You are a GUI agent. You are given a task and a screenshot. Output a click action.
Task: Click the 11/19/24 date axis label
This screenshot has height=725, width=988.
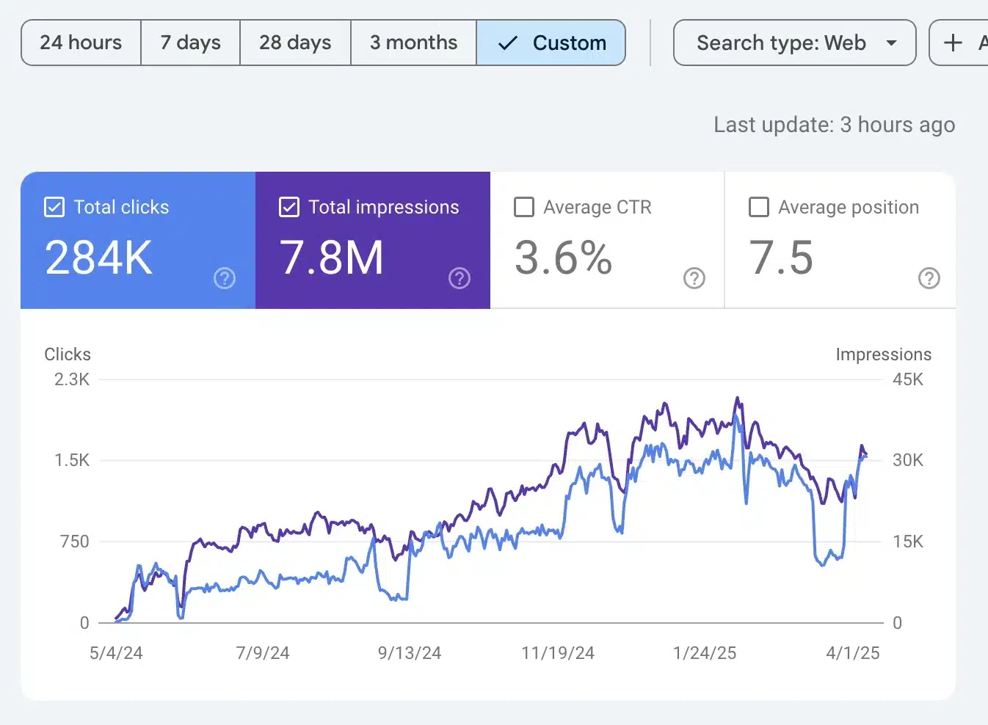(x=557, y=653)
